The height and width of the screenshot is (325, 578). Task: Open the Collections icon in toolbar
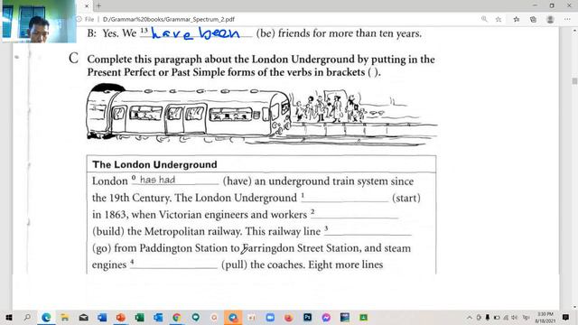[533, 19]
